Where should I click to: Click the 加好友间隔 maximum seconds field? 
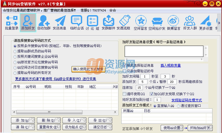[x=165, y=76]
